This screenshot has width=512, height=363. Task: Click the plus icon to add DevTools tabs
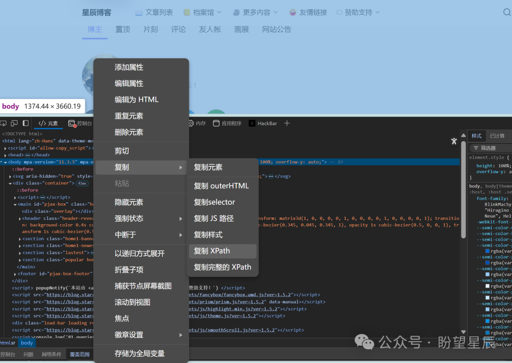click(x=287, y=123)
